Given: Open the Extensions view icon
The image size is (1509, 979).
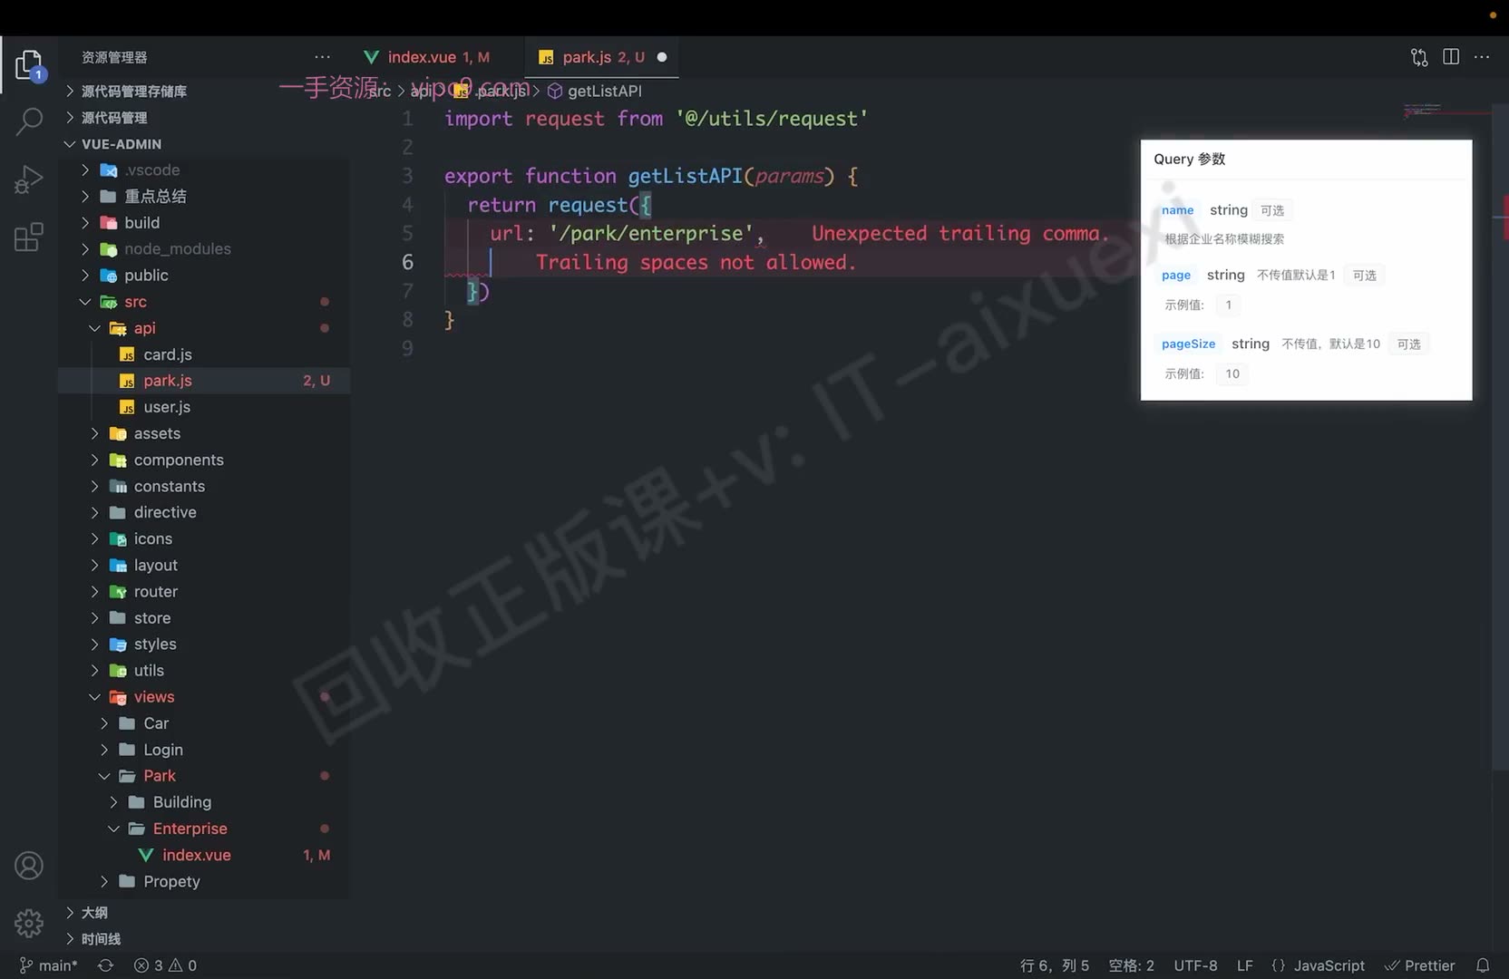Looking at the screenshot, I should pos(29,237).
